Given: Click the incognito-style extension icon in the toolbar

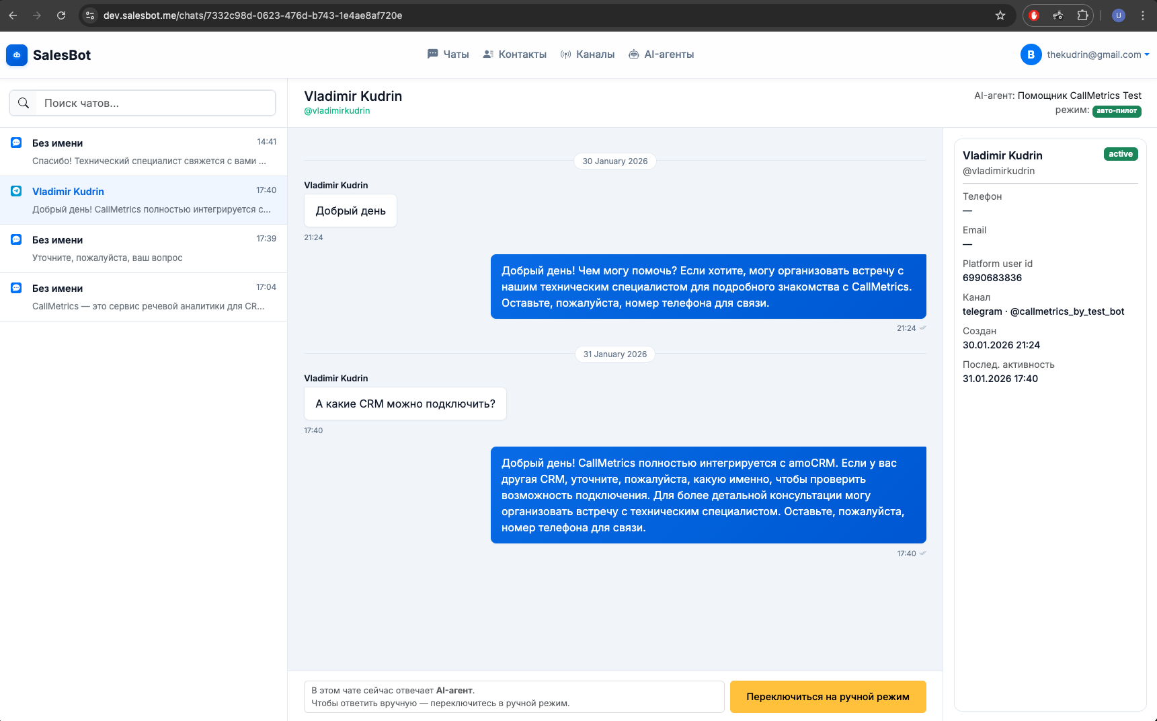Looking at the screenshot, I should (x=1058, y=15).
